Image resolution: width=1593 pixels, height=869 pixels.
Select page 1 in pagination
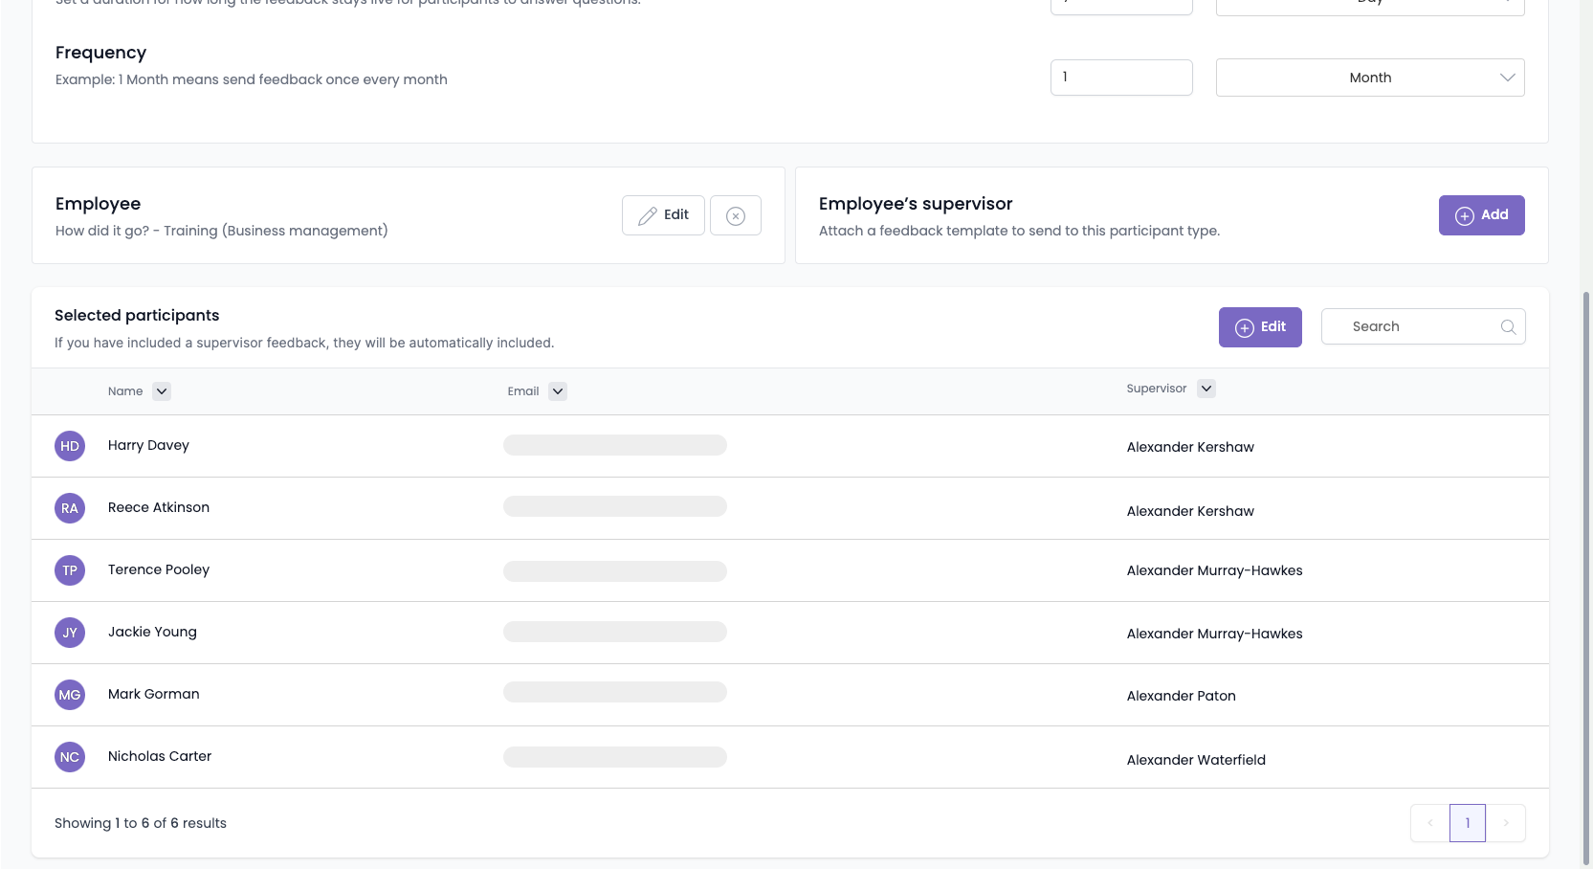1468,823
